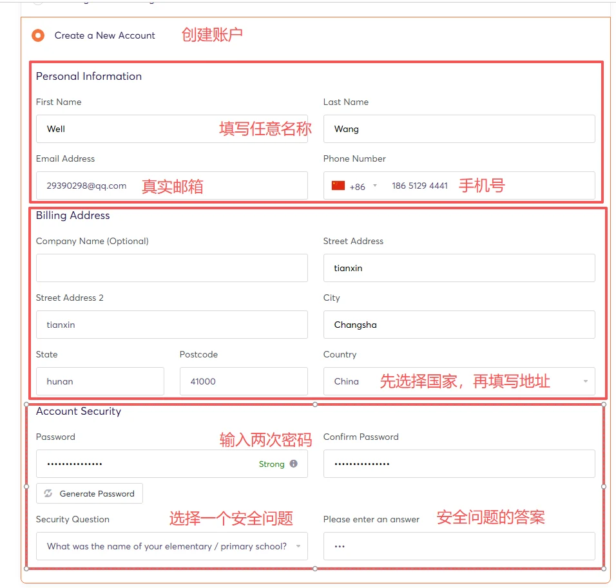Image resolution: width=616 pixels, height=588 pixels.
Task: Click the Billing Address heading
Action: (x=73, y=215)
